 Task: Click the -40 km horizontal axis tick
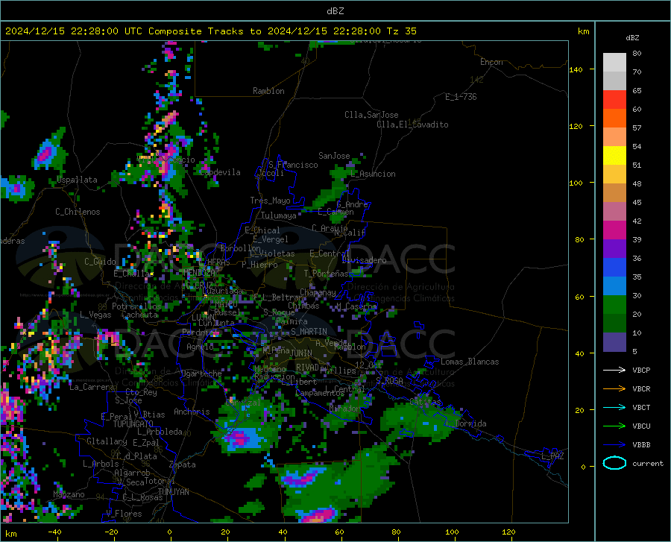tap(54, 532)
